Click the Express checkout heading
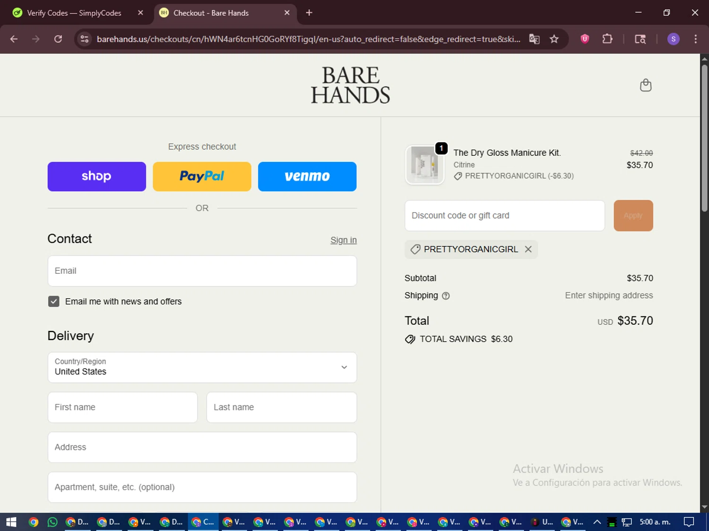Screen dimensions: 709x531 point(202,147)
